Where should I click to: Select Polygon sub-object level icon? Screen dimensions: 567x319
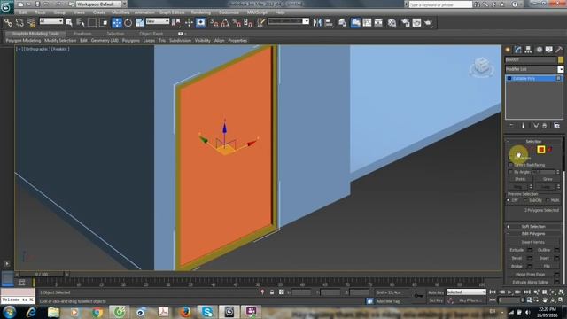pos(541,150)
